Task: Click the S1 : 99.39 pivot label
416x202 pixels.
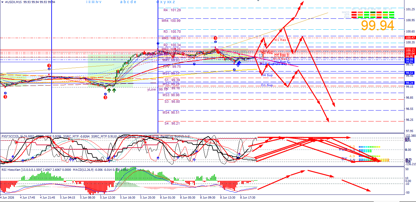Action: pos(172,80)
